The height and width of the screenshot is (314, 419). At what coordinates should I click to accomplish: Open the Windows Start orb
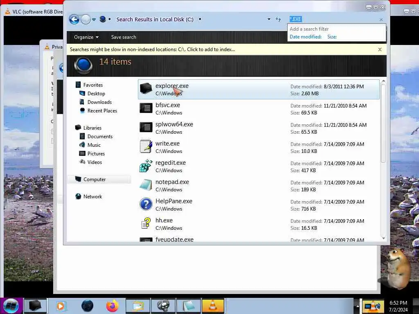click(x=11, y=306)
